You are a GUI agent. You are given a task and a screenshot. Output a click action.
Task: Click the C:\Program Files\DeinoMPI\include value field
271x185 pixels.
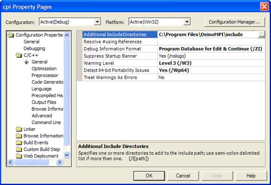point(208,34)
